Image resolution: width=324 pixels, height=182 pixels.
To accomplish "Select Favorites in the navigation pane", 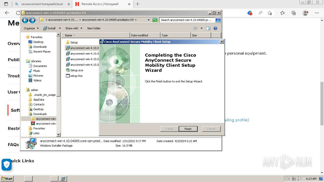I will (x=36, y=37).
